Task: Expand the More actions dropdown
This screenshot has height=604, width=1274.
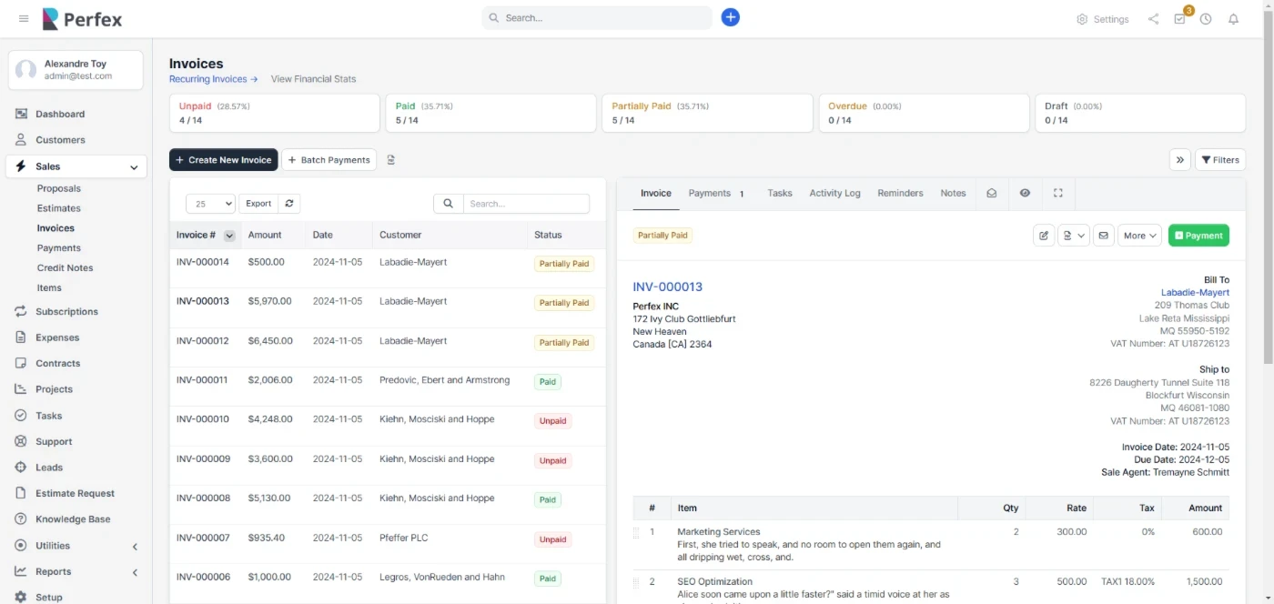Action: click(1138, 236)
